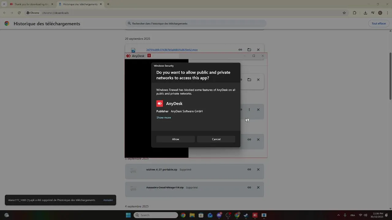Open Steam from the taskbar
Image resolution: width=392 pixels, height=220 pixels.
click(x=246, y=215)
